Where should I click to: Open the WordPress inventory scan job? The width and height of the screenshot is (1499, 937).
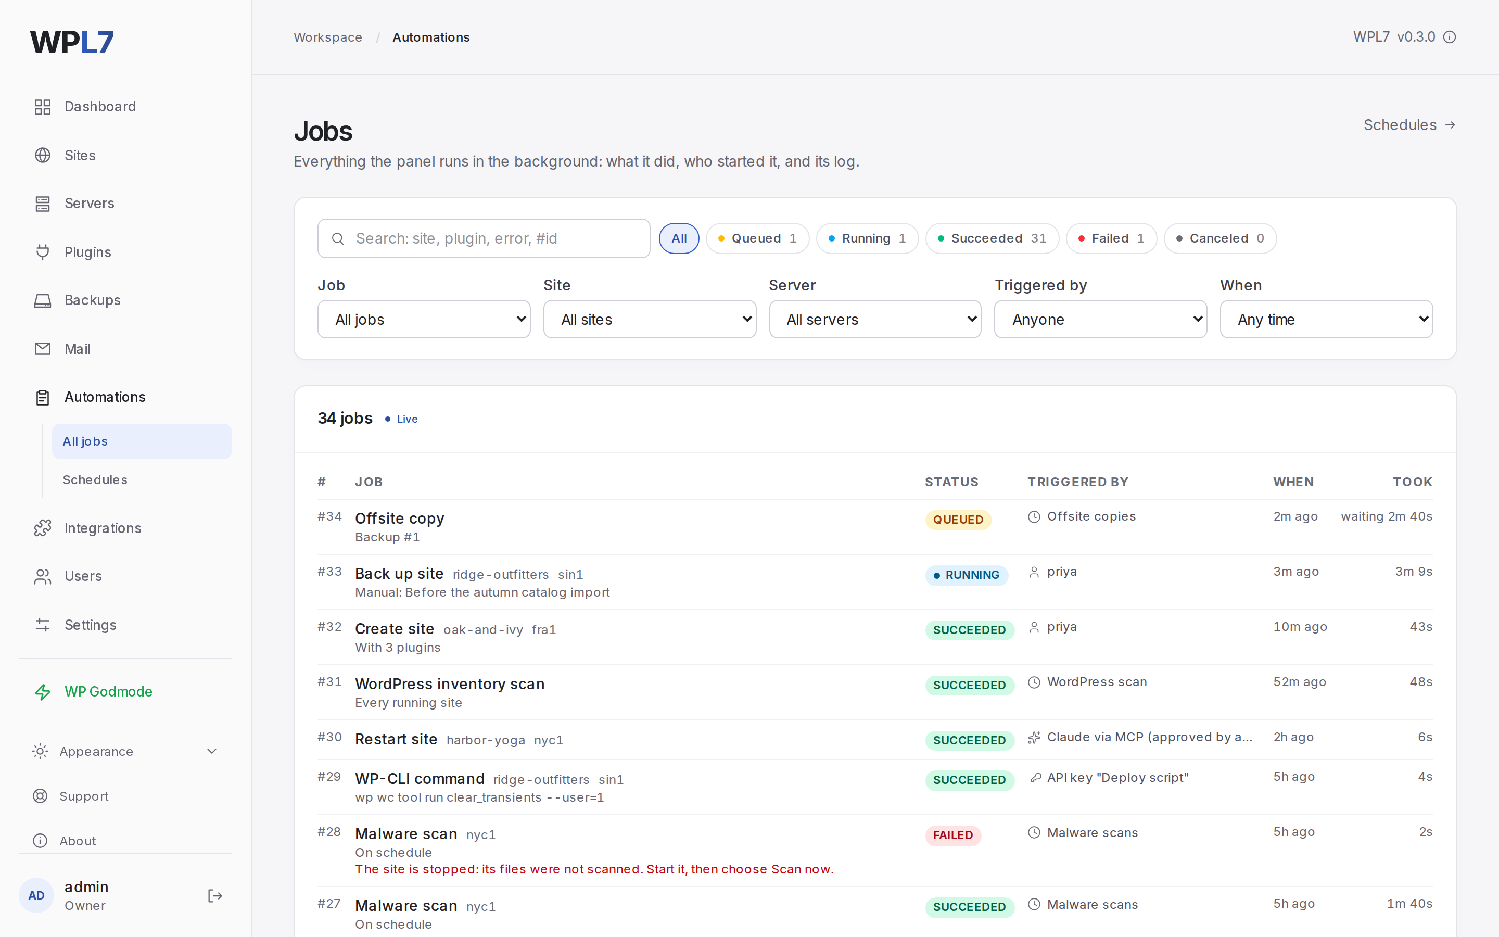pyautogui.click(x=450, y=683)
